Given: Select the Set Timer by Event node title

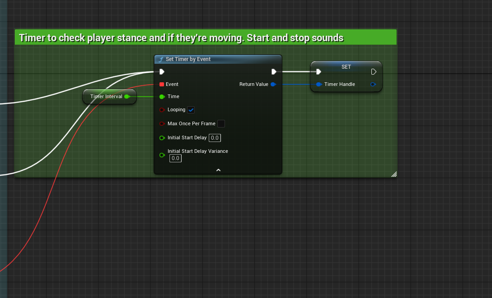Looking at the screenshot, I should [188, 59].
